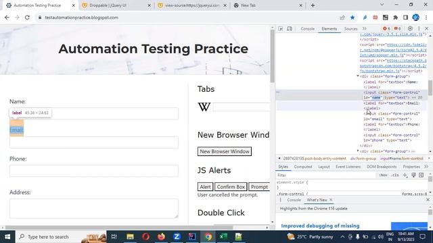Open the Layout tab in DevTools
433x243 pixels.
tap(323, 167)
